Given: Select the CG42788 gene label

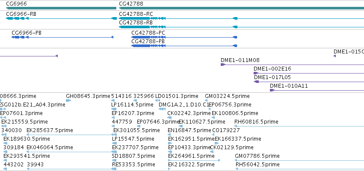Looking at the screenshot, I should pos(131,4).
